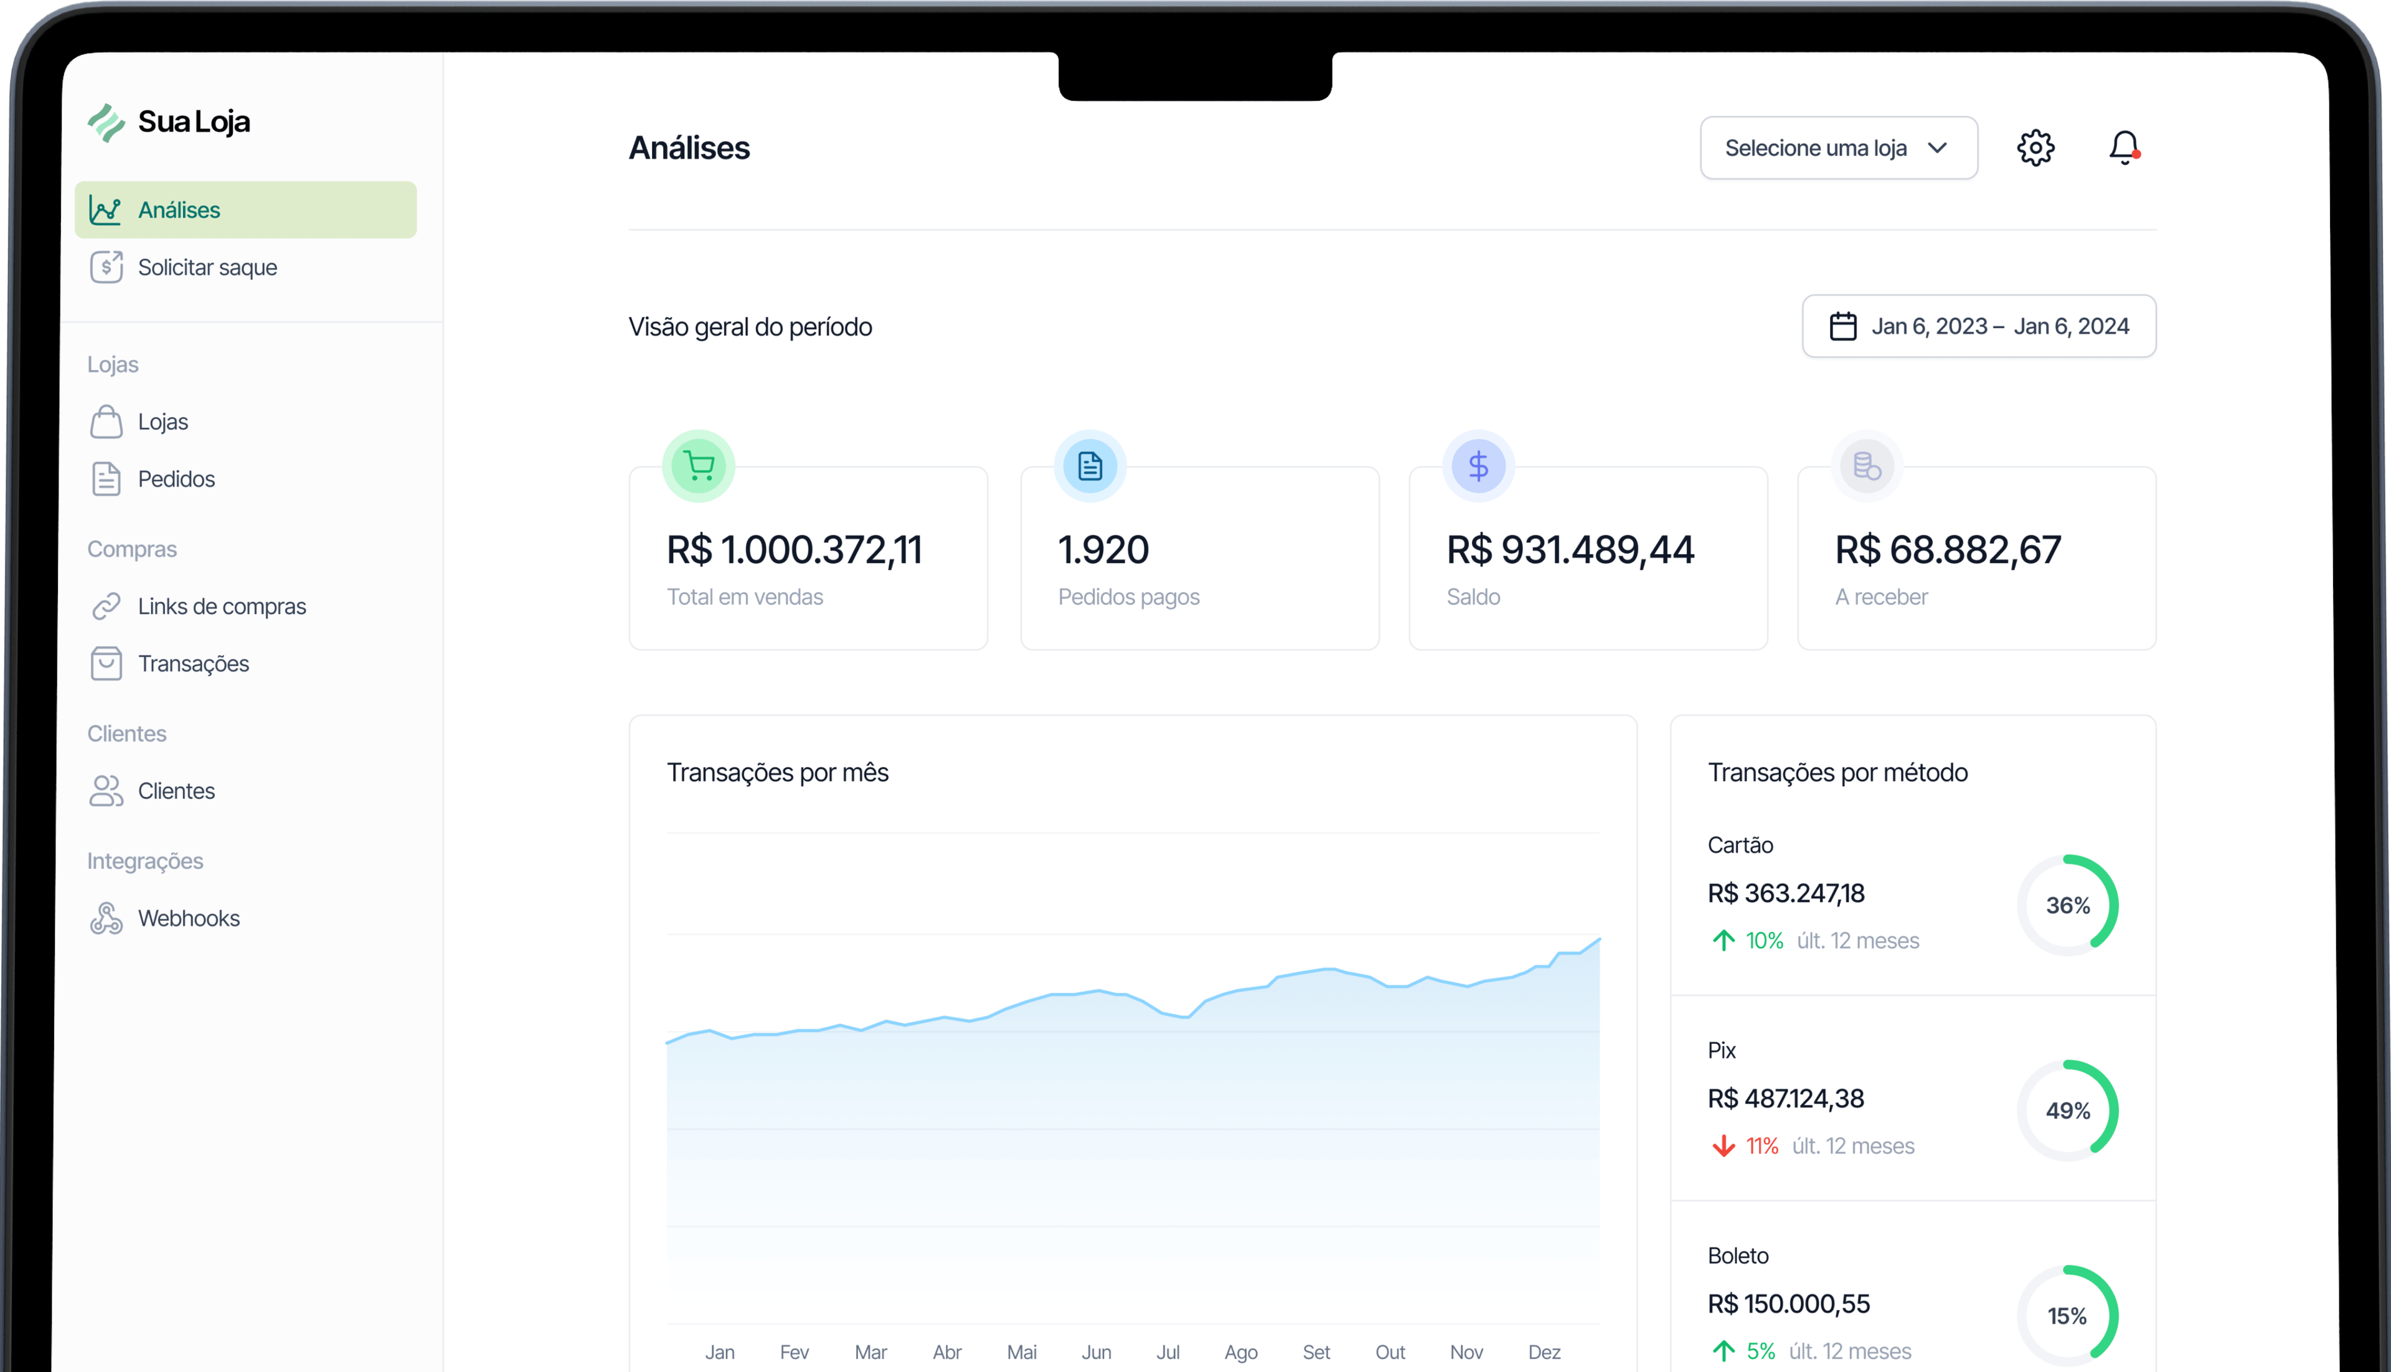This screenshot has width=2391, height=1372.
Task: Click the green up arrow beside 5%
Action: [x=1724, y=1351]
